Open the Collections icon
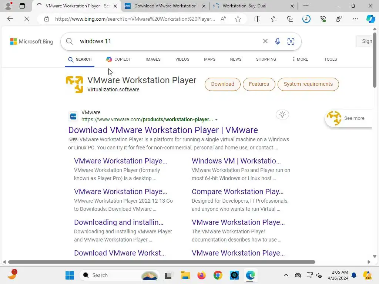Screen dimensions: 379x284 point(290,19)
